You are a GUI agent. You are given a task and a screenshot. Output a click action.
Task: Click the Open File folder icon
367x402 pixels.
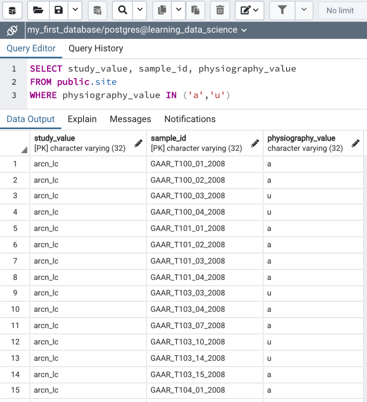tap(38, 10)
